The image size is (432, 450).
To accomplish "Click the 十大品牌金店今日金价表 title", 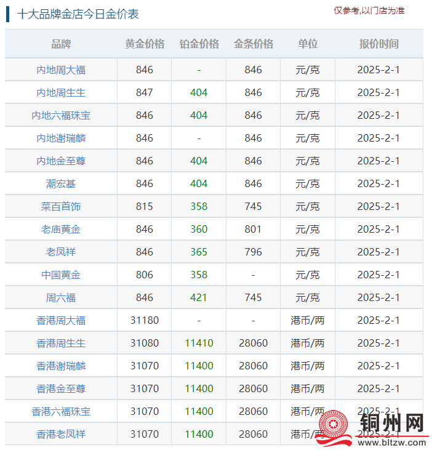I will (x=78, y=14).
